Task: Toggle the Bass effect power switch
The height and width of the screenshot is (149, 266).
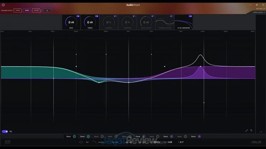Action: [78, 16]
